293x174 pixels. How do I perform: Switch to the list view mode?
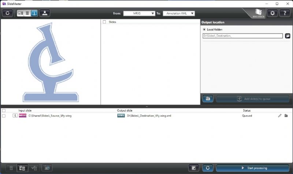27,13
